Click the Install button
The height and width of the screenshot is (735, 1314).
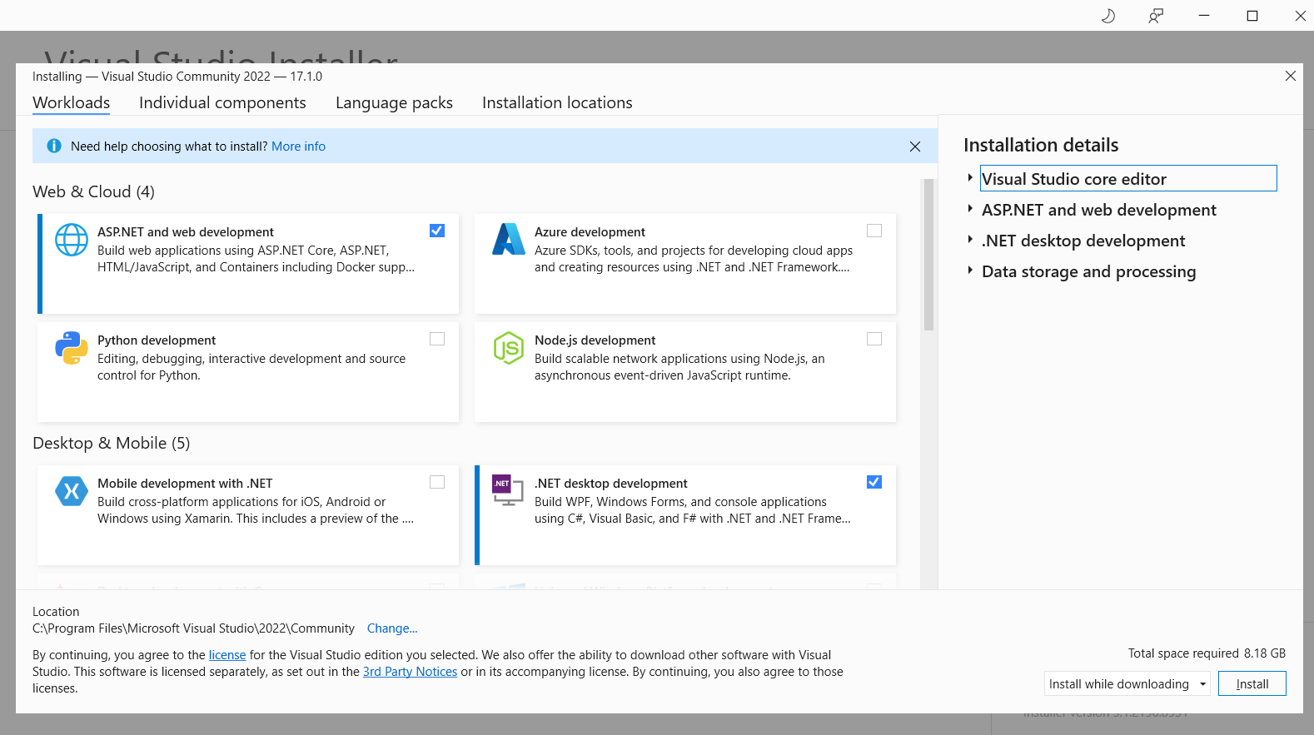click(x=1252, y=683)
